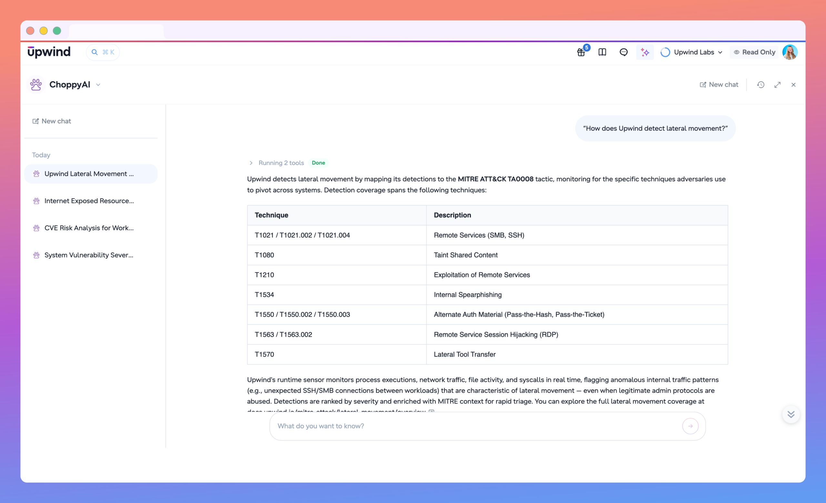Click the Today section label
The height and width of the screenshot is (503, 826).
[x=41, y=155]
